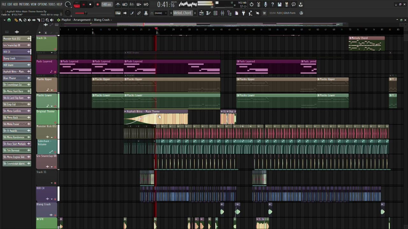The height and width of the screenshot is (229, 408).
Task: Open the PATTERNS menu
Action: (x=24, y=4)
